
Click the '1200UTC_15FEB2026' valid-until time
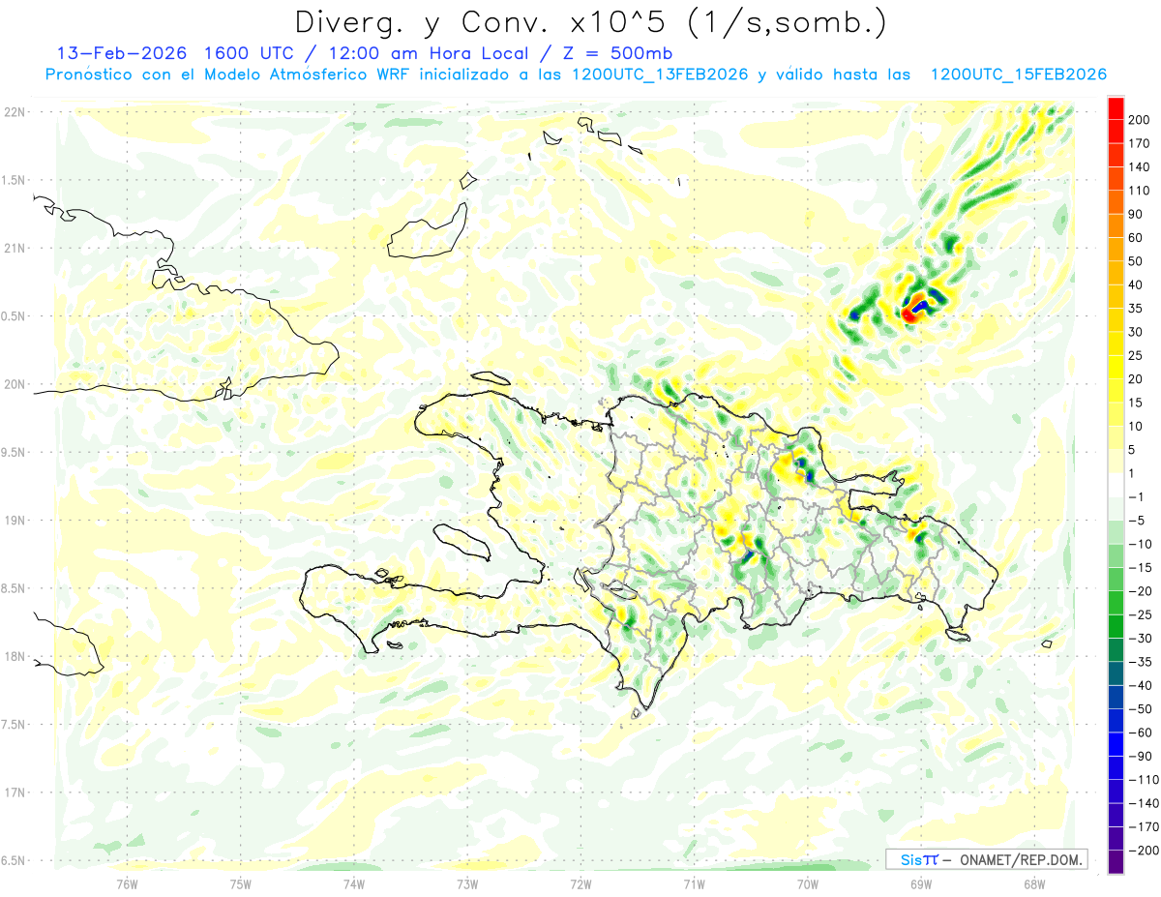(x=1018, y=75)
